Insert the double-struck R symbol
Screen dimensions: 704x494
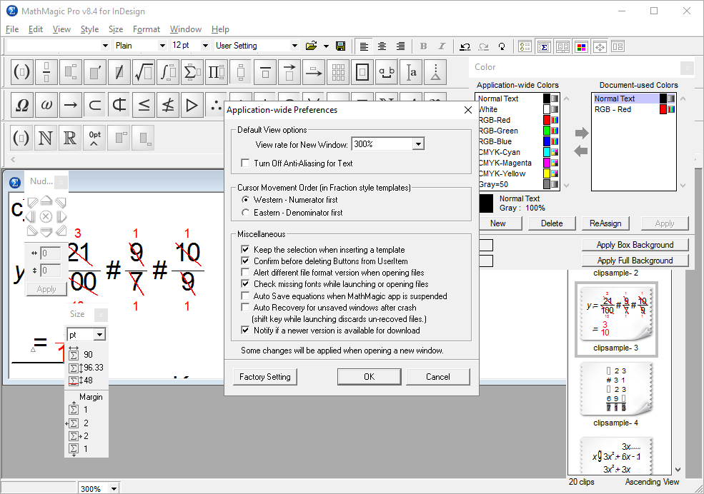pyautogui.click(x=69, y=138)
